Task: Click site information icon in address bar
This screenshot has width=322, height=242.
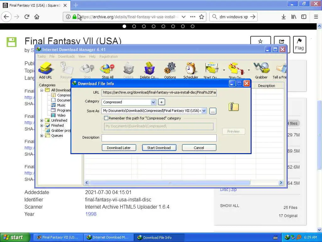Action: (x=68, y=17)
